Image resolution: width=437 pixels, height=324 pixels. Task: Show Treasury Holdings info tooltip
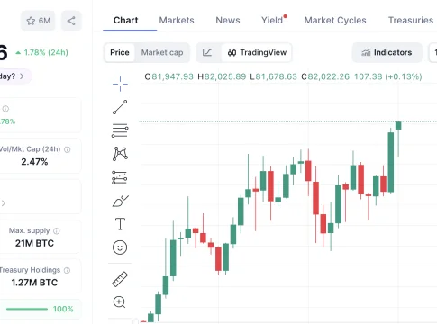pos(67,270)
